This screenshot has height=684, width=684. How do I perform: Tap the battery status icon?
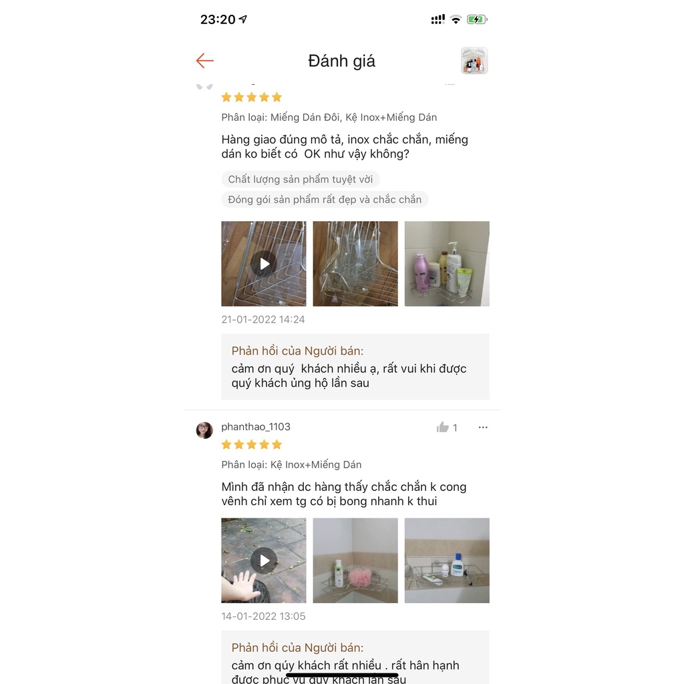477,19
